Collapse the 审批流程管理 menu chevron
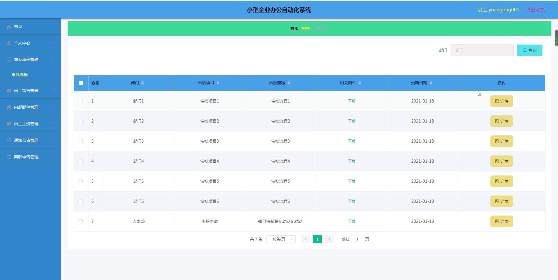The height and width of the screenshot is (280, 558). (54, 59)
